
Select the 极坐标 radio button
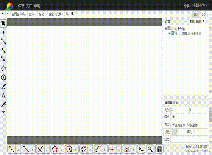click(x=188, y=124)
